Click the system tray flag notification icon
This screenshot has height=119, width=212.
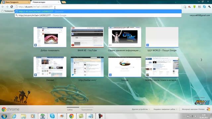coord(188,116)
